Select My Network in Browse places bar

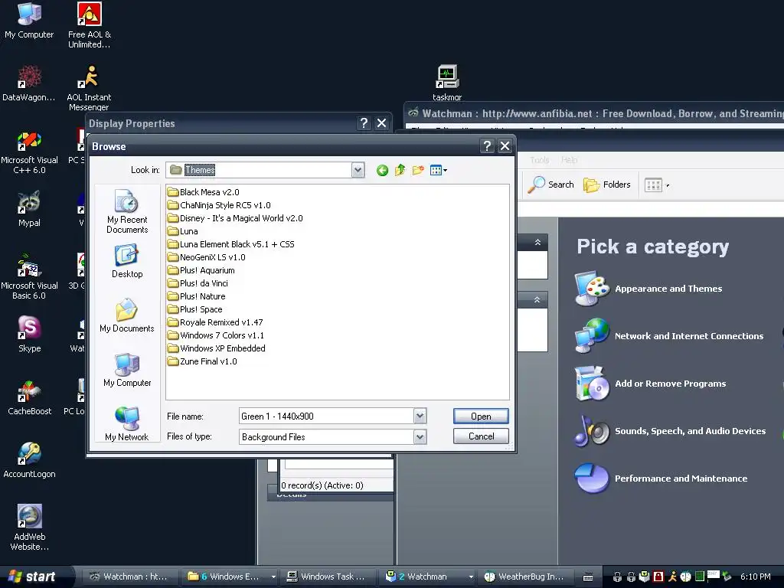tap(127, 424)
